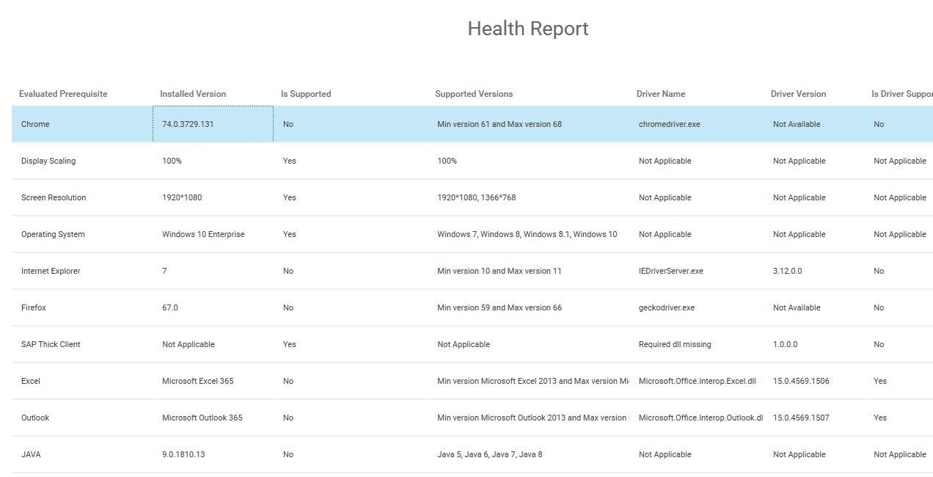This screenshot has width=933, height=477.
Task: Click the "Screen Resolution" prerequisite cell
Action: click(54, 197)
